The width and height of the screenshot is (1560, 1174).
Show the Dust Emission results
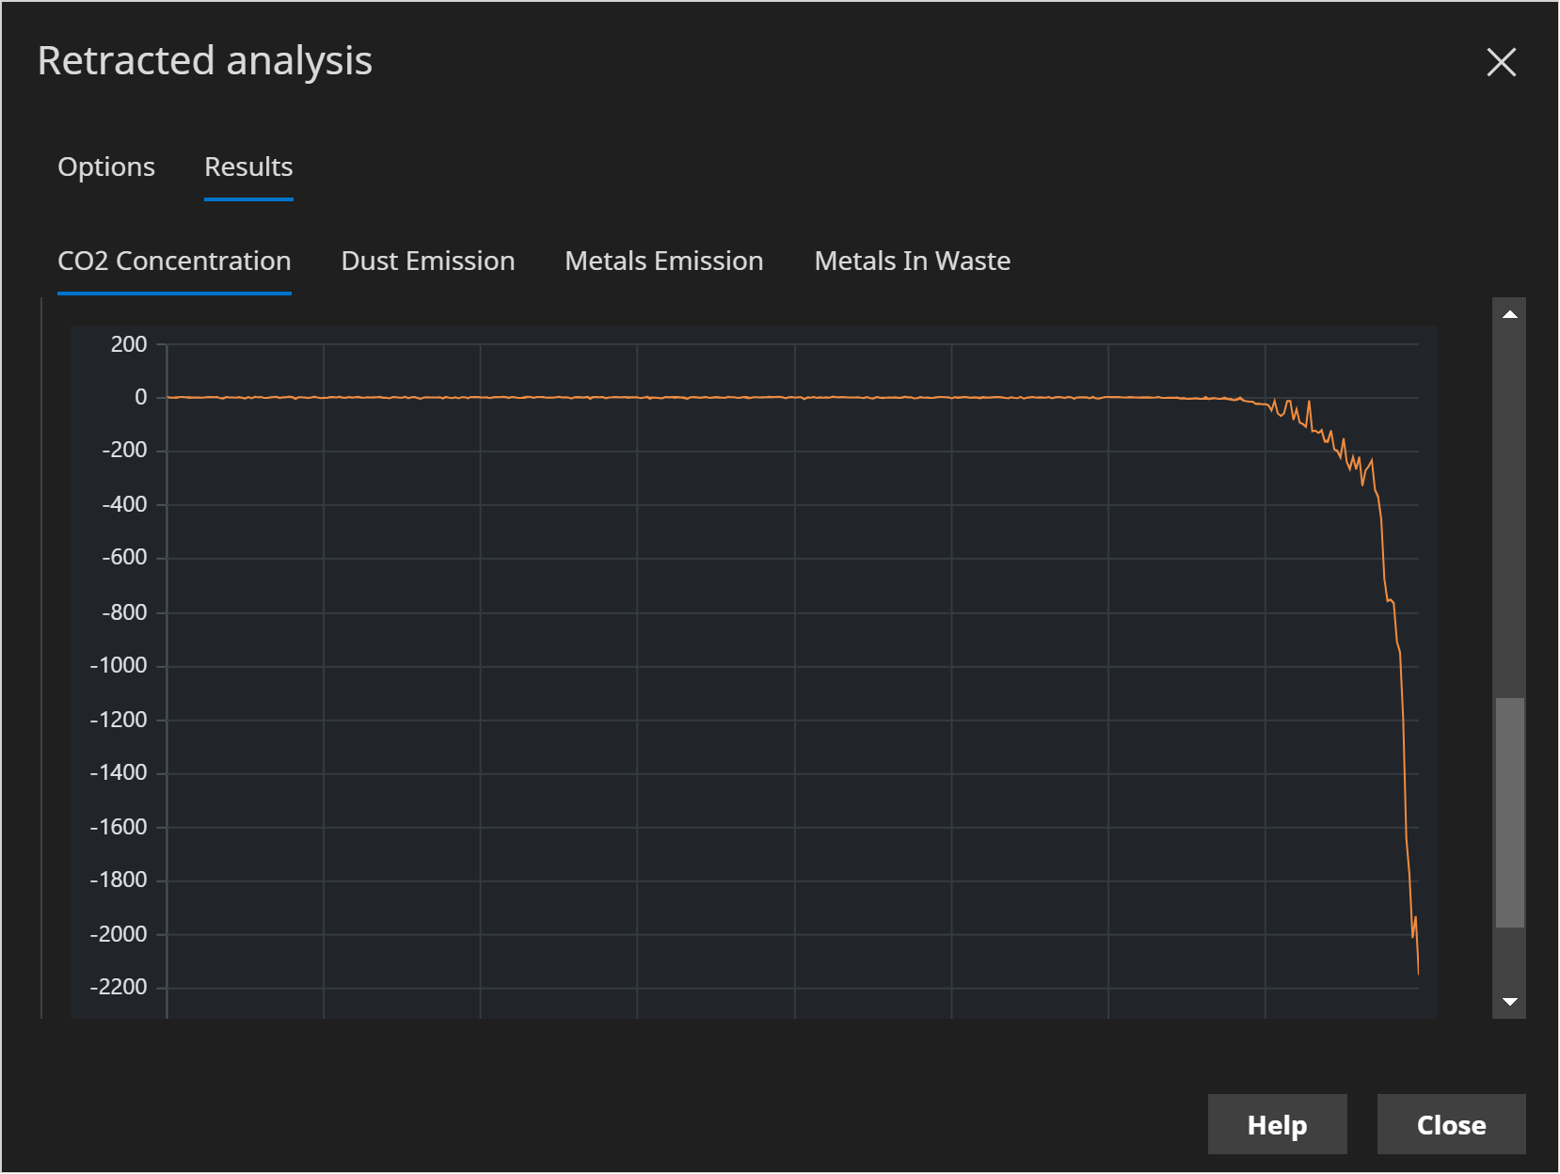pos(427,261)
